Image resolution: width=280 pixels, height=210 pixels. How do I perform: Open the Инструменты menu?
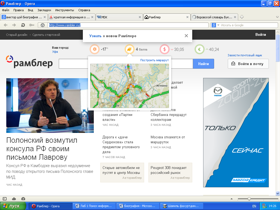coord(65,10)
